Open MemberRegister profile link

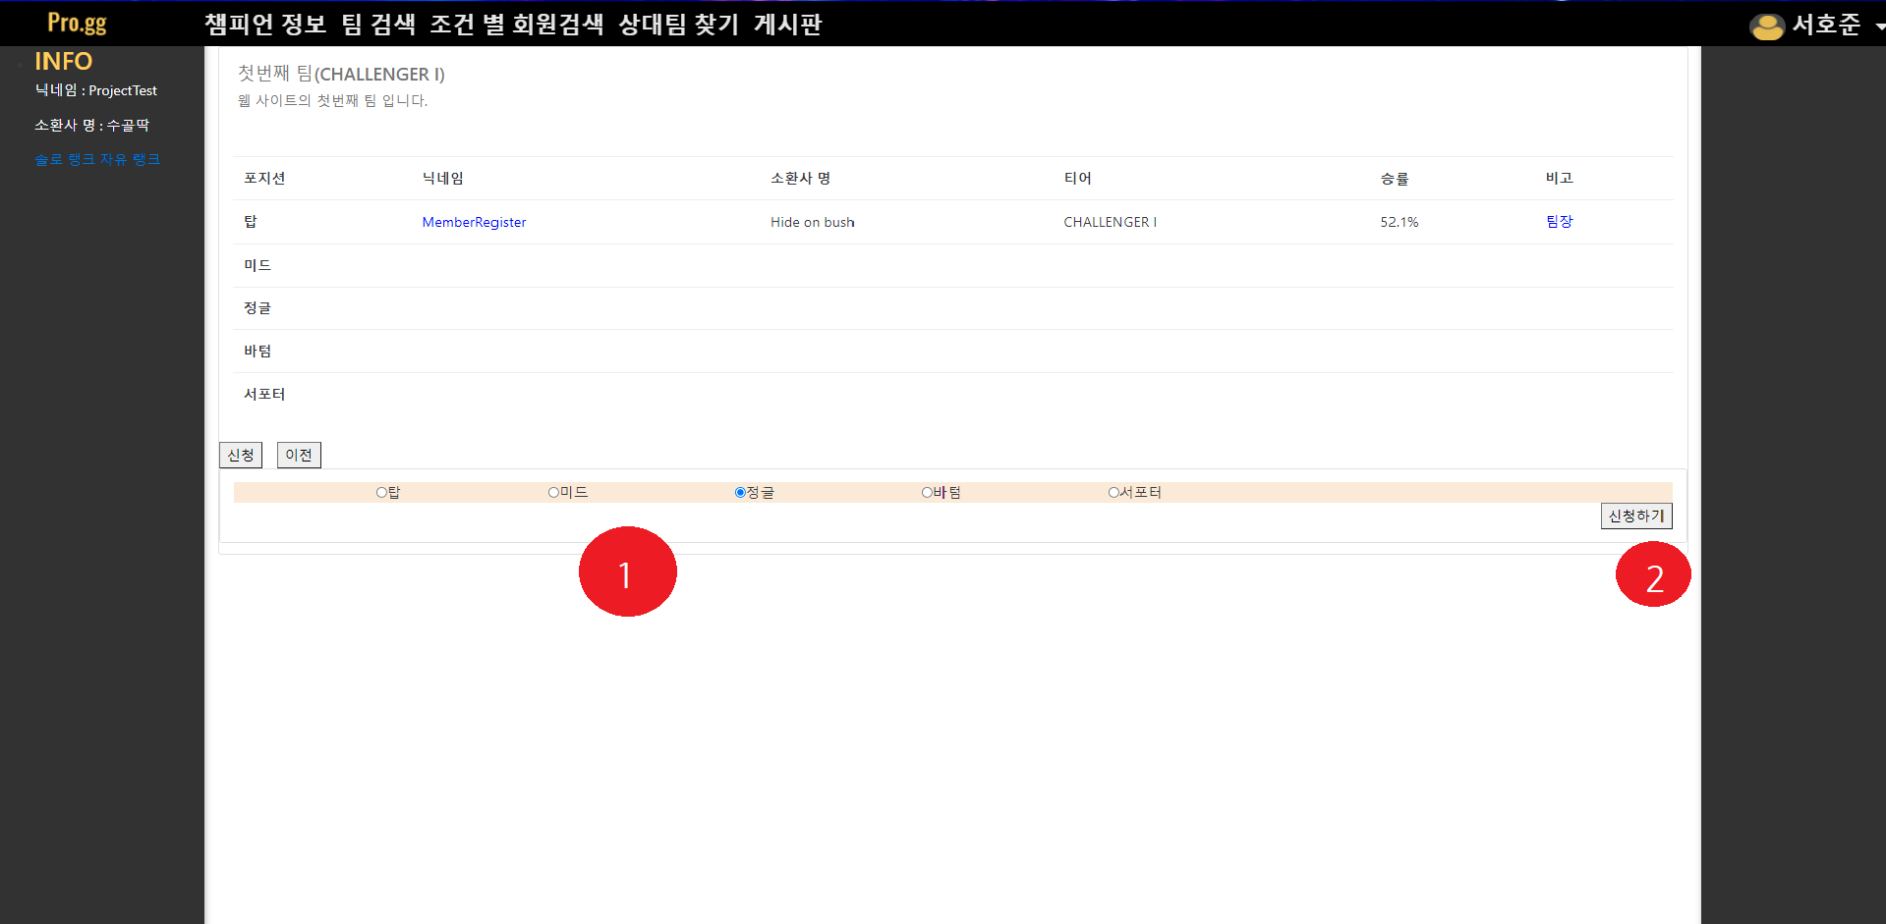474,222
